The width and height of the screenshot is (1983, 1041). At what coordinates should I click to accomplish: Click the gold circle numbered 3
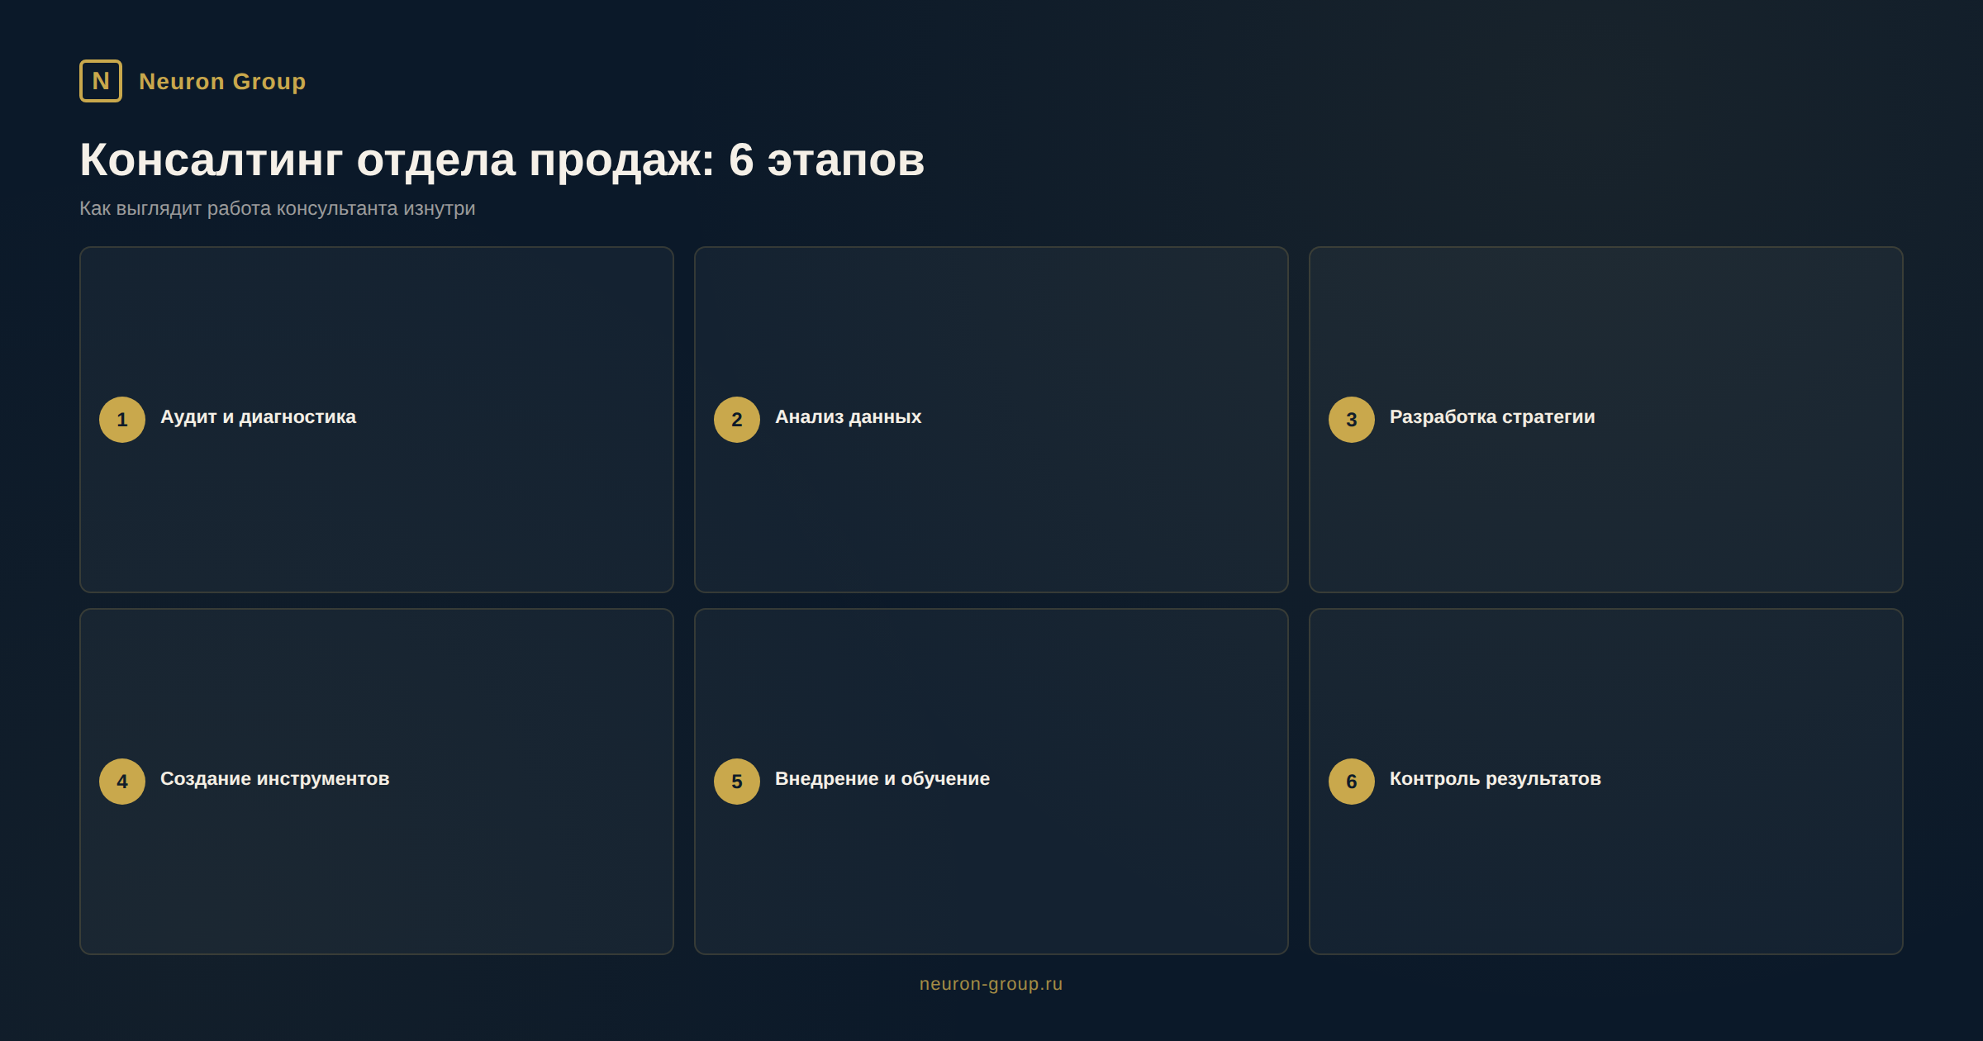point(1352,420)
